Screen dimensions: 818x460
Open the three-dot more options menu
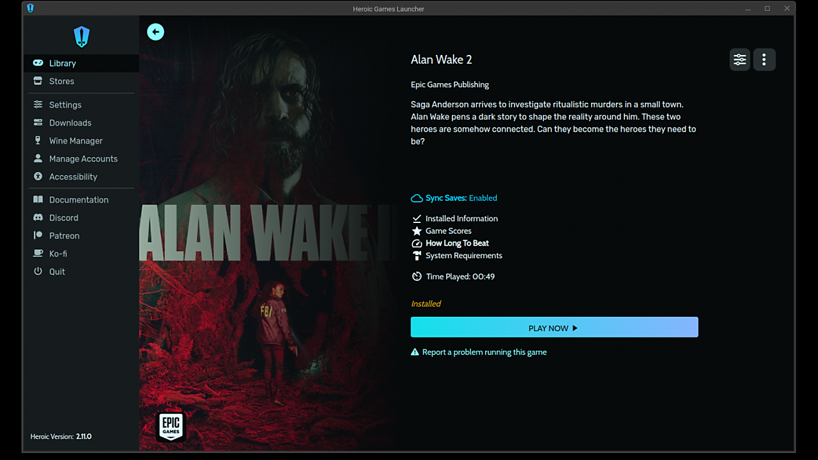(x=764, y=59)
